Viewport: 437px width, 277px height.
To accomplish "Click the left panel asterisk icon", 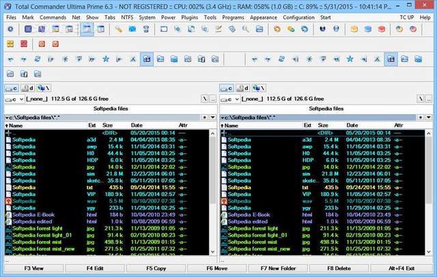I will click(65, 59).
